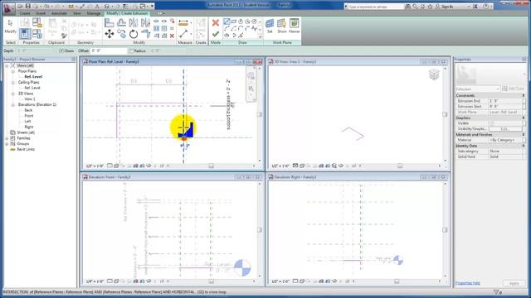Select the Rotate tool in Modify panel
The image size is (531, 298).
click(x=134, y=34)
